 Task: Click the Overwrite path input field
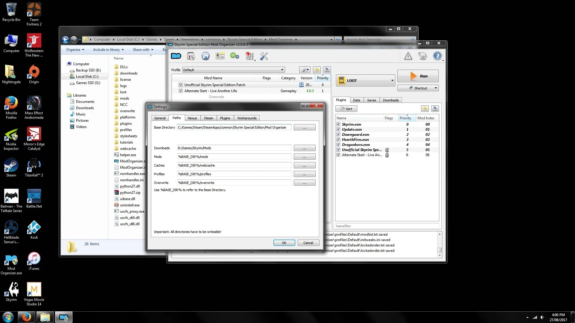pos(234,183)
